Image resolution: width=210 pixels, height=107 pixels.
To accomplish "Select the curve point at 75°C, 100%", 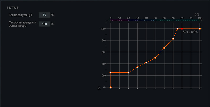I will pos(178,29).
